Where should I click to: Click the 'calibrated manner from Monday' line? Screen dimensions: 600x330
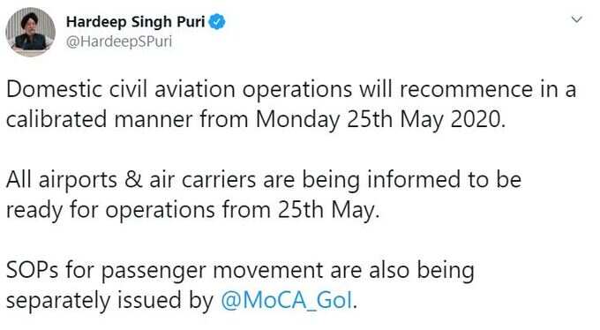[x=256, y=120]
